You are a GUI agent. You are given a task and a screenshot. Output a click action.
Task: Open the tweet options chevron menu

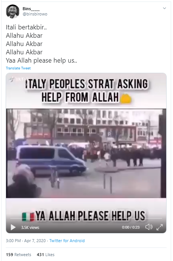pos(164,8)
